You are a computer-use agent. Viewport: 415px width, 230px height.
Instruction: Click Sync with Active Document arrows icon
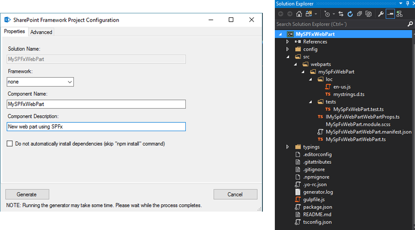341,14
